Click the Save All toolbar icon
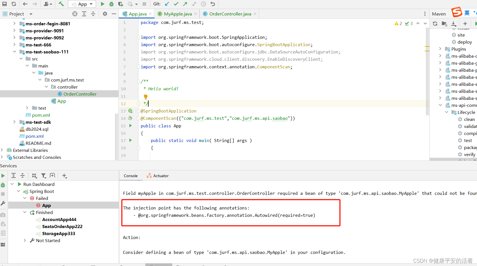The height and width of the screenshot is (266, 477). 5,4
